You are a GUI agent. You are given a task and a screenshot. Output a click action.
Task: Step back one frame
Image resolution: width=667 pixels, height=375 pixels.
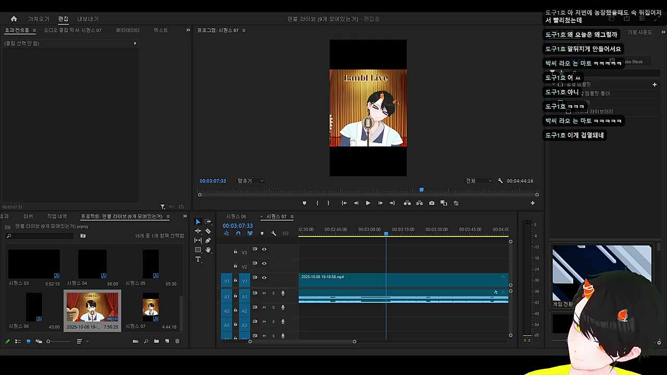point(356,203)
